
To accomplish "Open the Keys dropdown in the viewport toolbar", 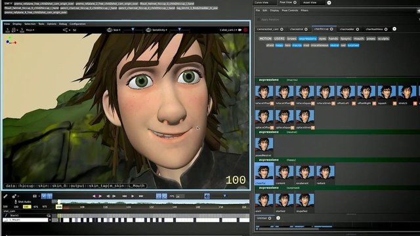I will coord(30,30).
